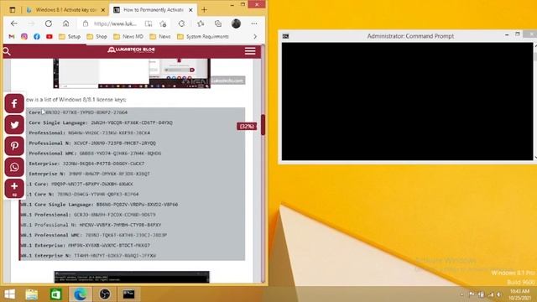Expand the News MD favorites folder
Image resolution: width=537 pixels, height=302 pixels.
coord(128,37)
